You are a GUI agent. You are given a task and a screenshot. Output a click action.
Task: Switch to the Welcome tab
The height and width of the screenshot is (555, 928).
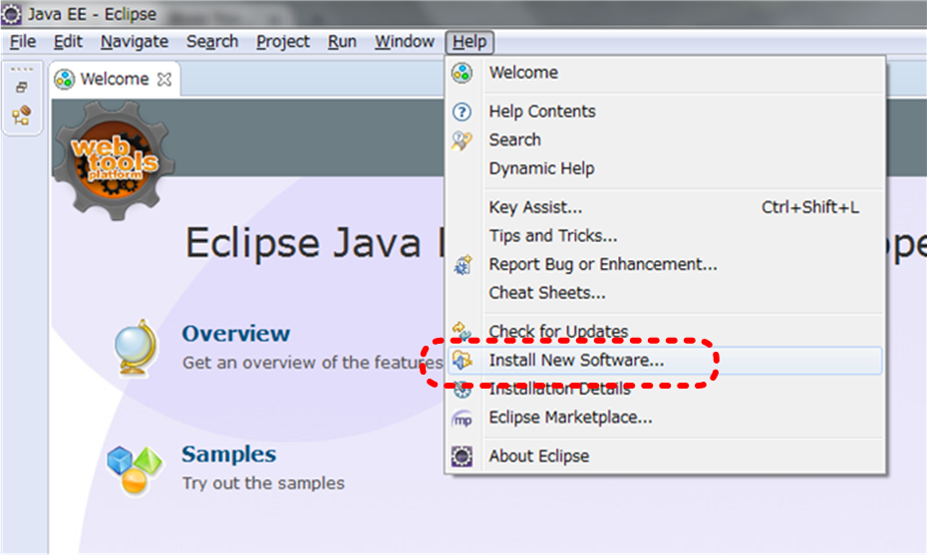click(x=115, y=79)
